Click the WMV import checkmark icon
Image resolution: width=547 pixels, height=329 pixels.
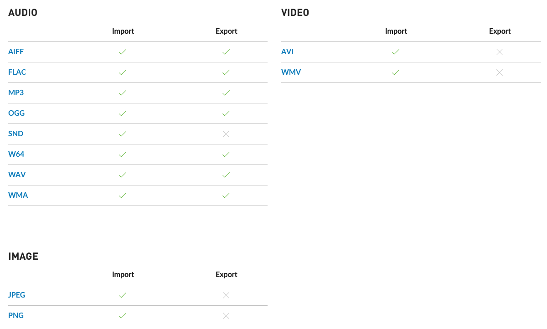(x=396, y=72)
